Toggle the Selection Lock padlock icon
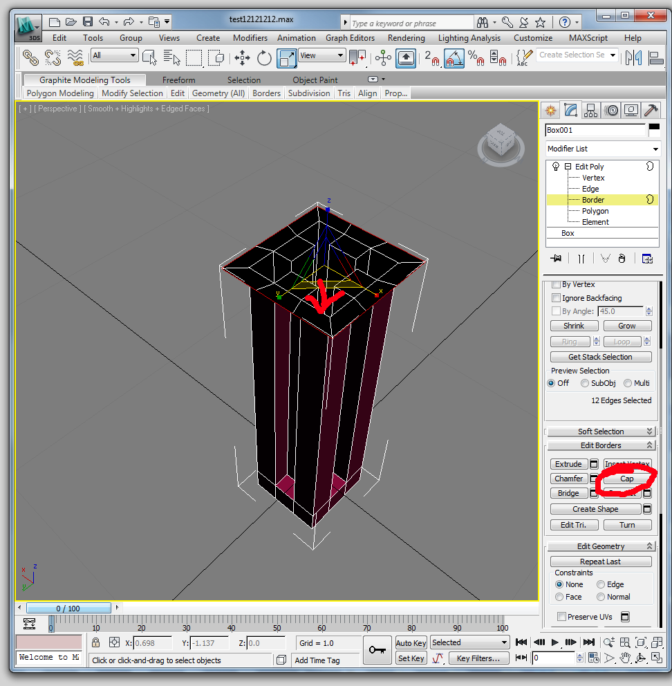 tap(97, 643)
